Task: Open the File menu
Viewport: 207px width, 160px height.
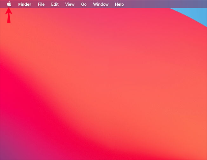Action: [41, 4]
